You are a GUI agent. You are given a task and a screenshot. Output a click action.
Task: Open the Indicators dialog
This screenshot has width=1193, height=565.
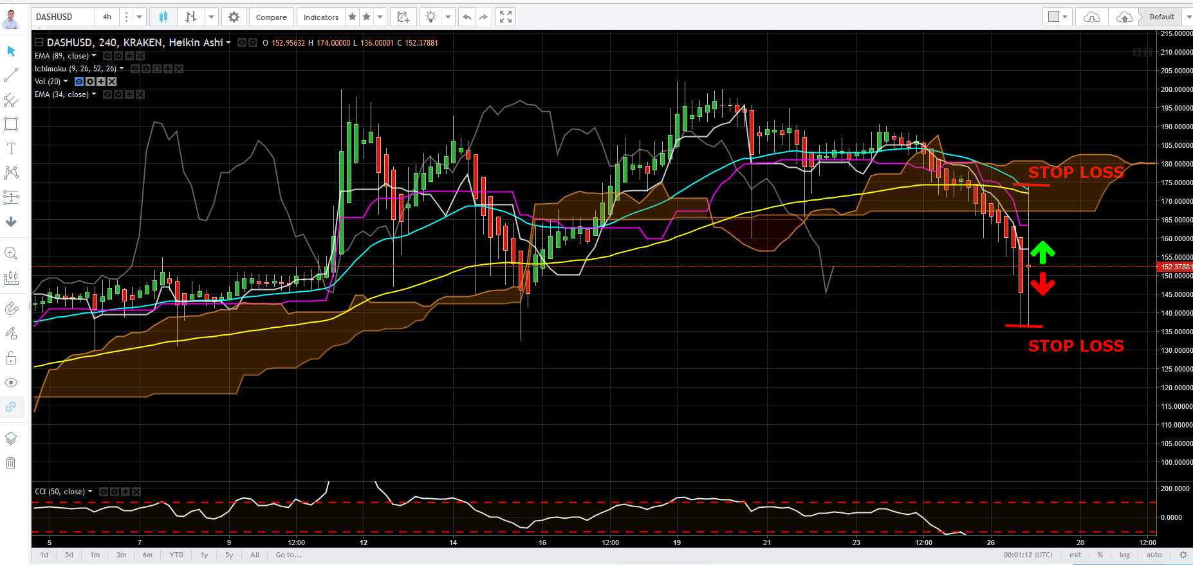pos(321,17)
